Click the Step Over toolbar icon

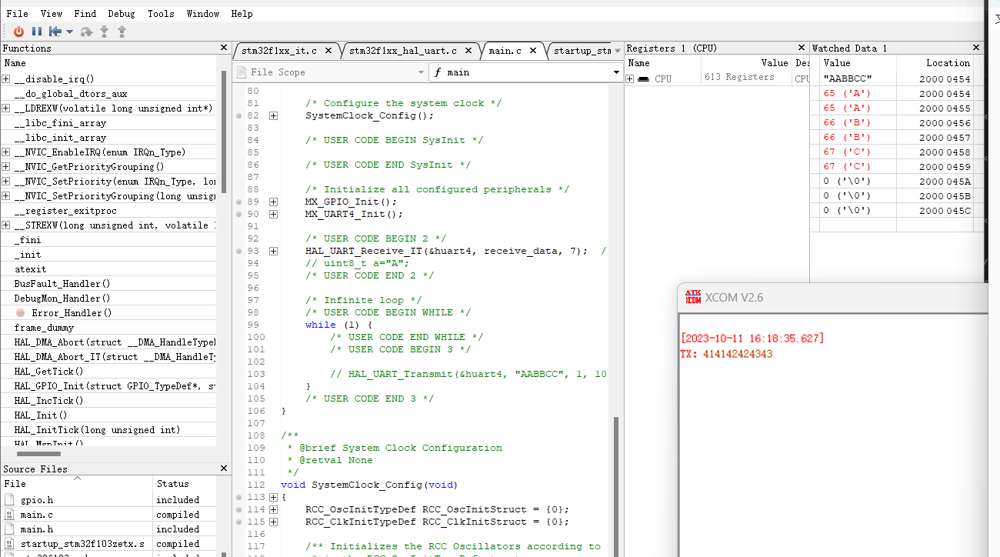[x=87, y=32]
